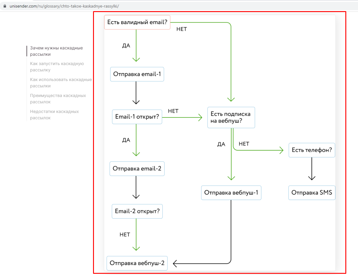The image size is (358, 275).
Task: Jump to 'Преимущества каскадных рассылок' section
Action: [x=58, y=99]
